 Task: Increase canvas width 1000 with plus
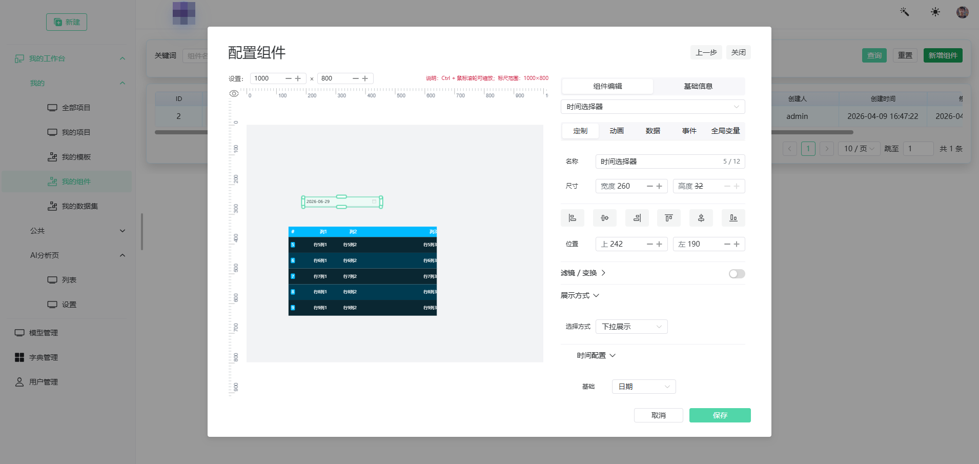click(x=298, y=78)
